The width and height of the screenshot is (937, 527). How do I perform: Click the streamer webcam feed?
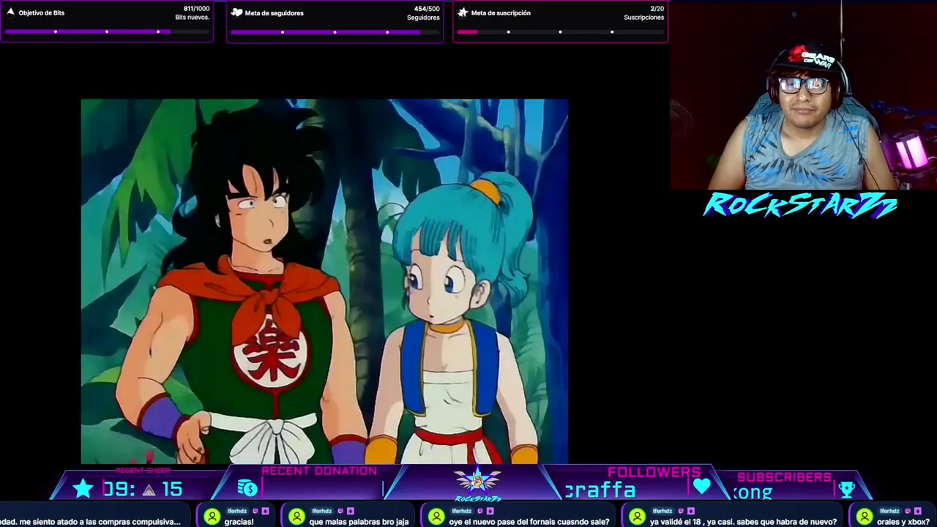coord(803,95)
